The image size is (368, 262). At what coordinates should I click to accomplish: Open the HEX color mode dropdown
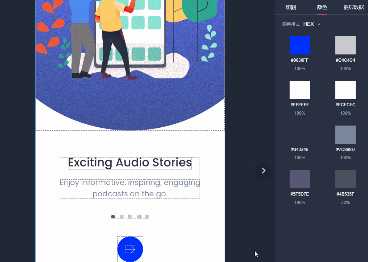(x=312, y=24)
